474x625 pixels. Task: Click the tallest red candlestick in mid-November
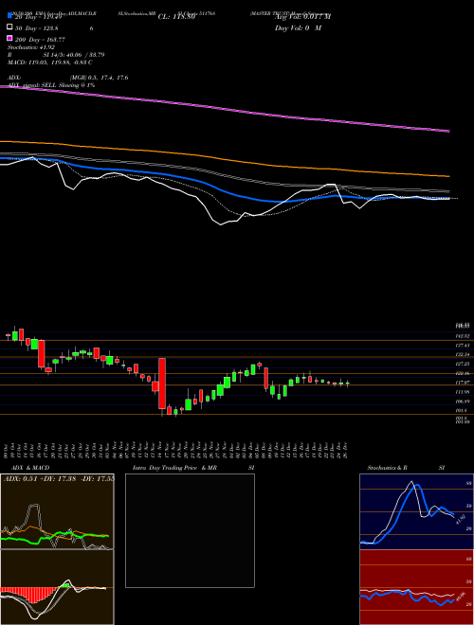coord(162,384)
